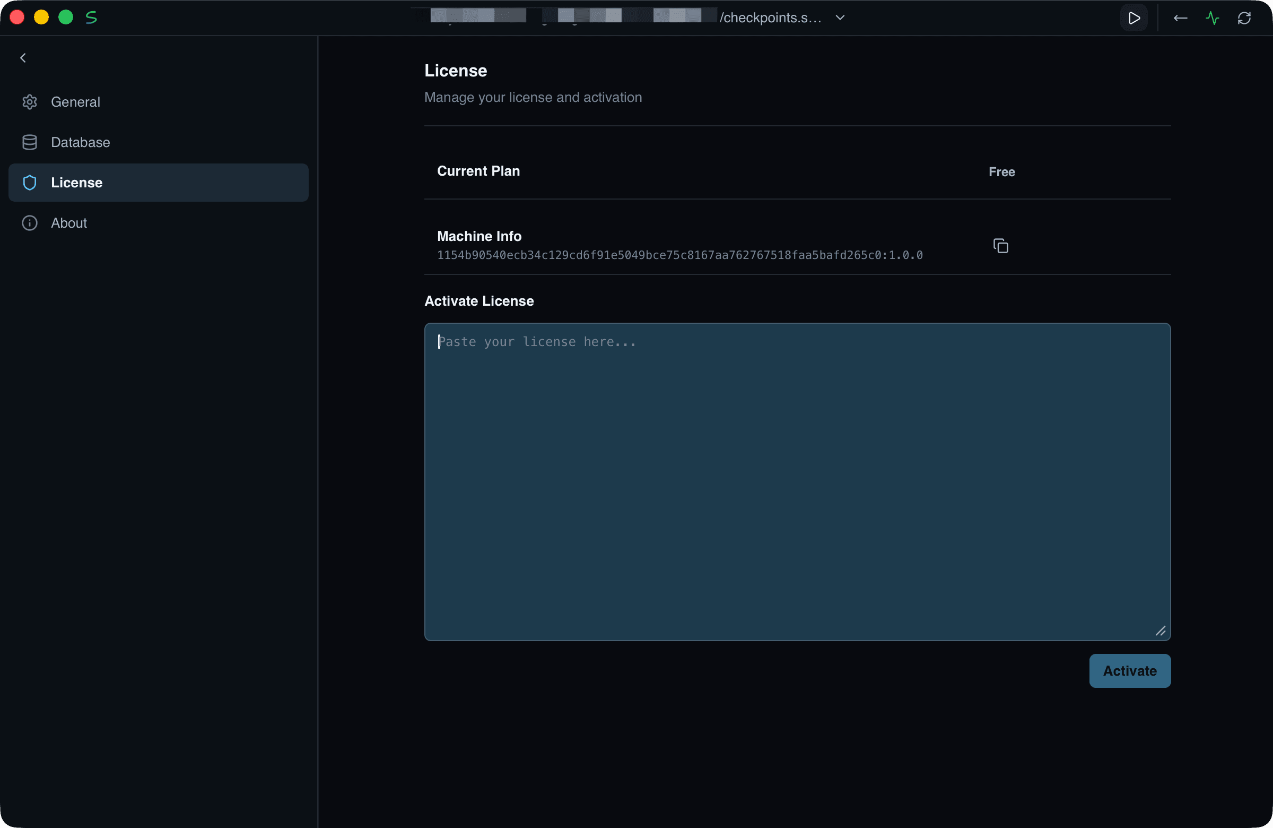Viewport: 1273px width, 828px height.
Task: Click the green window zoom button
Action: pos(66,18)
